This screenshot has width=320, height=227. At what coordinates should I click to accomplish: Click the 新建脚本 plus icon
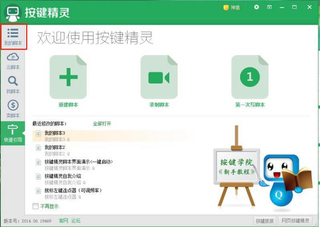click(x=68, y=78)
